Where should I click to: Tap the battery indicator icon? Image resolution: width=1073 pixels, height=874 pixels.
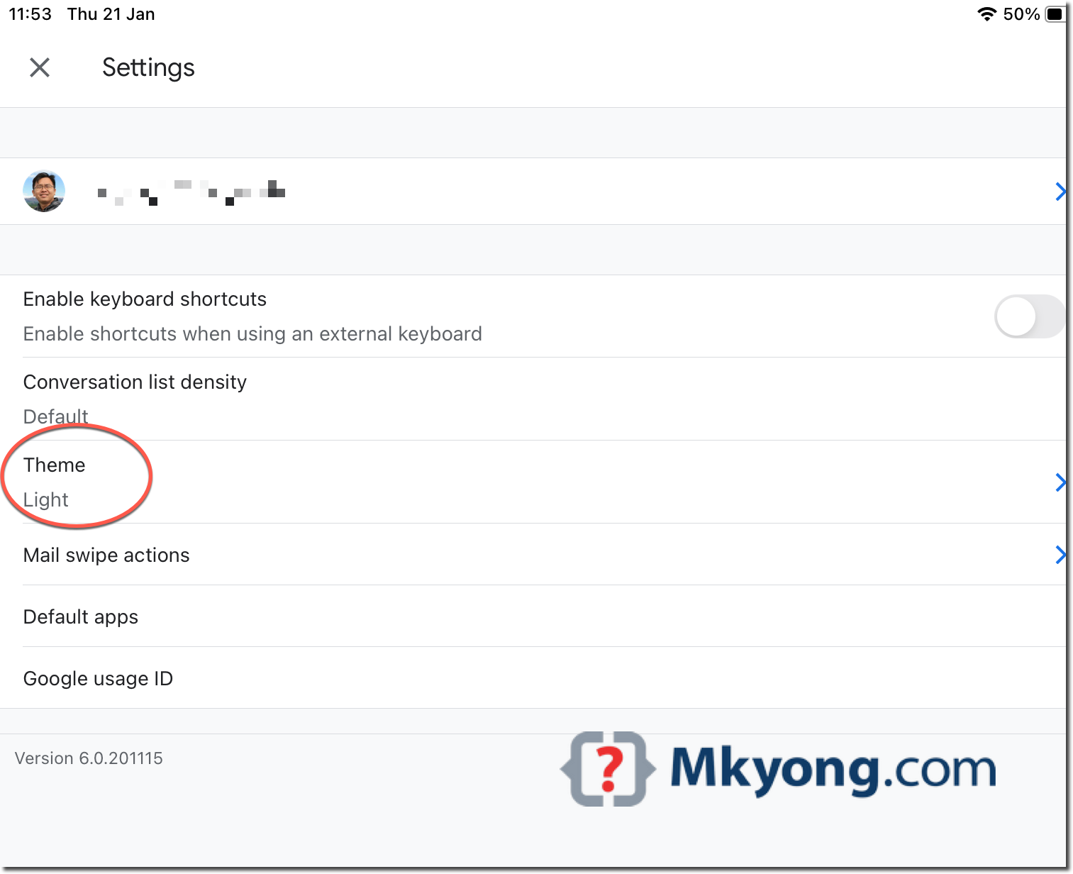tap(1055, 14)
